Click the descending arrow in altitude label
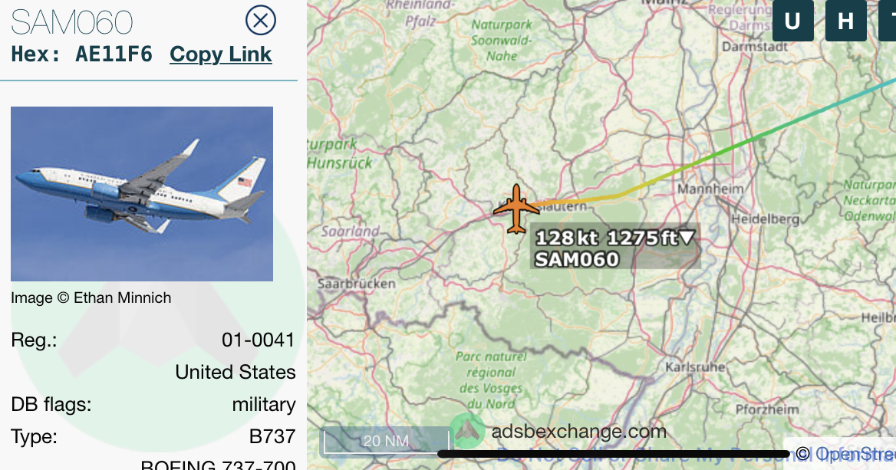This screenshot has width=896, height=470. [687, 238]
